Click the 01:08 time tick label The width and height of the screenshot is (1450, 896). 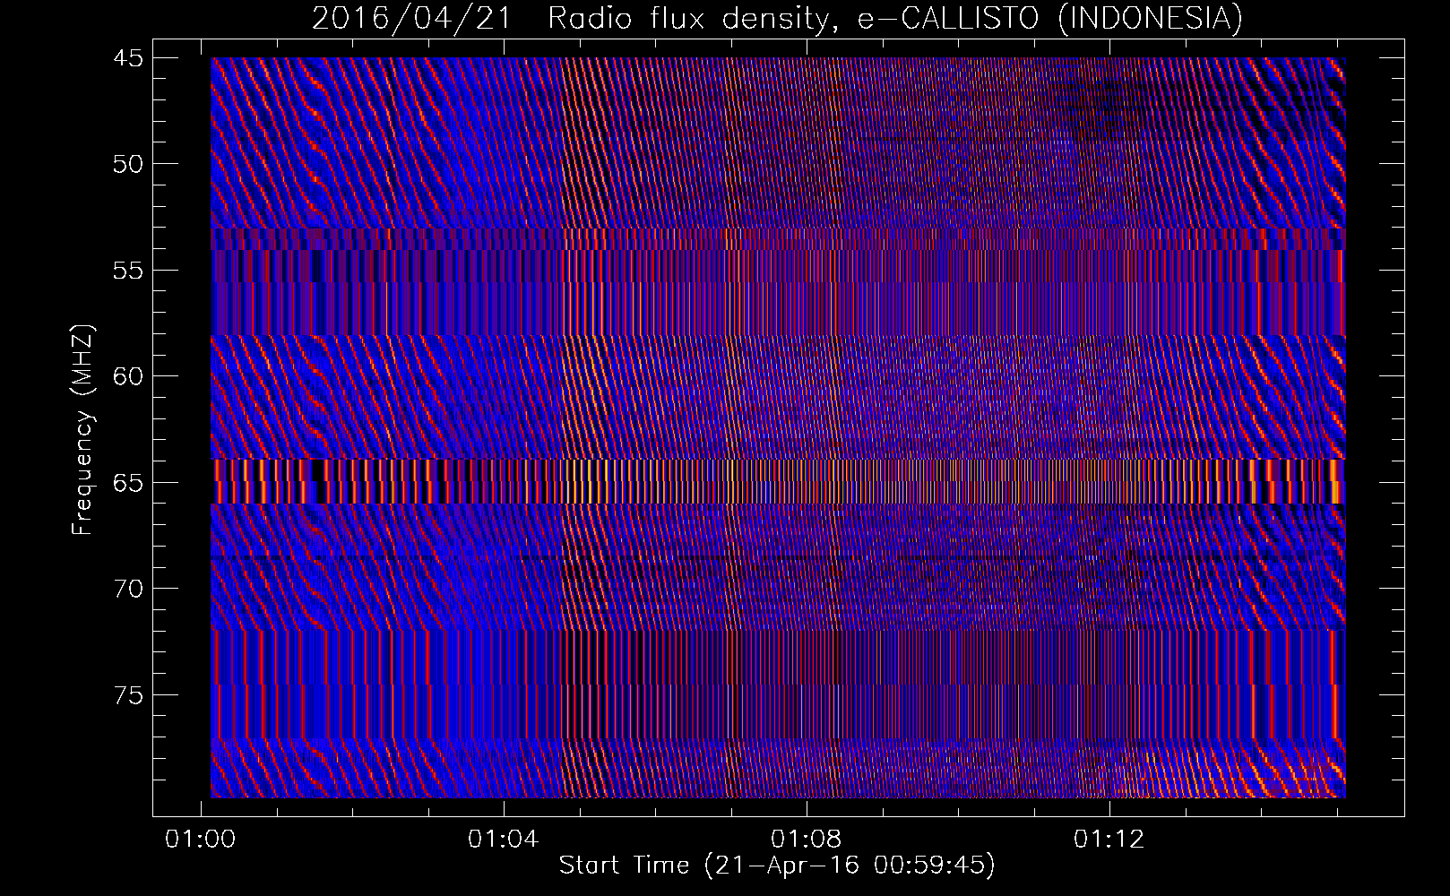pos(807,840)
